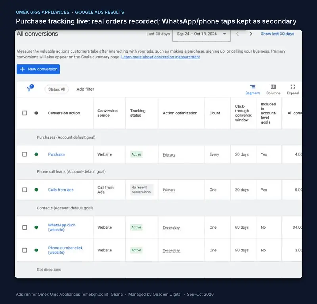
Task: Open Secondary optimization for WhatsApp click
Action: [171, 228]
